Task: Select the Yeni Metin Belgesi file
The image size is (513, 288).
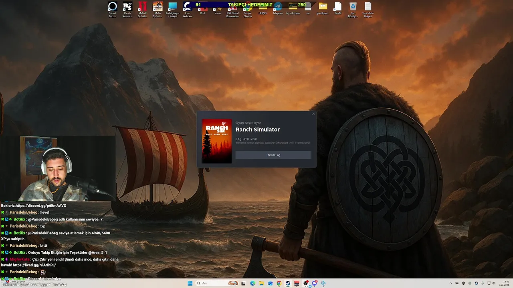Action: coord(368,10)
